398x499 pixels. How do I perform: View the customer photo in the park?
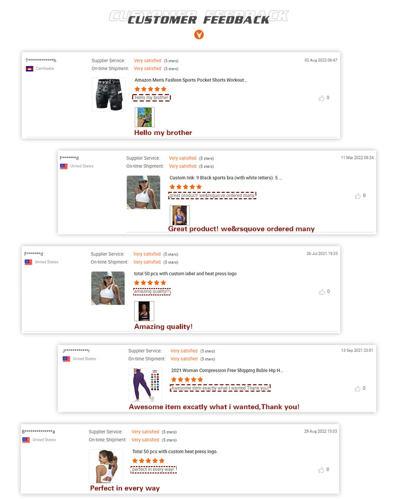[x=145, y=117]
